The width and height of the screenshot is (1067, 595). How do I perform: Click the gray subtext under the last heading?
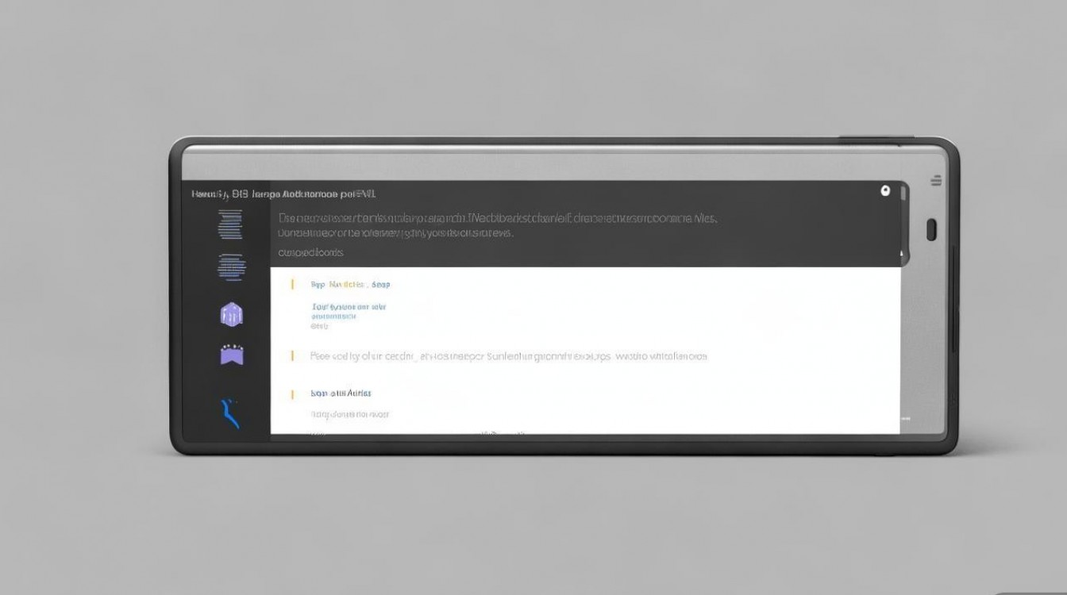[349, 414]
